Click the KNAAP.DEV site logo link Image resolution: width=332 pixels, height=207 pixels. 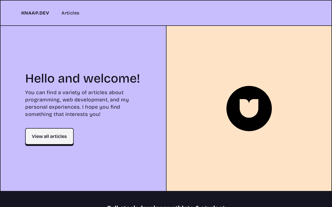(x=35, y=13)
